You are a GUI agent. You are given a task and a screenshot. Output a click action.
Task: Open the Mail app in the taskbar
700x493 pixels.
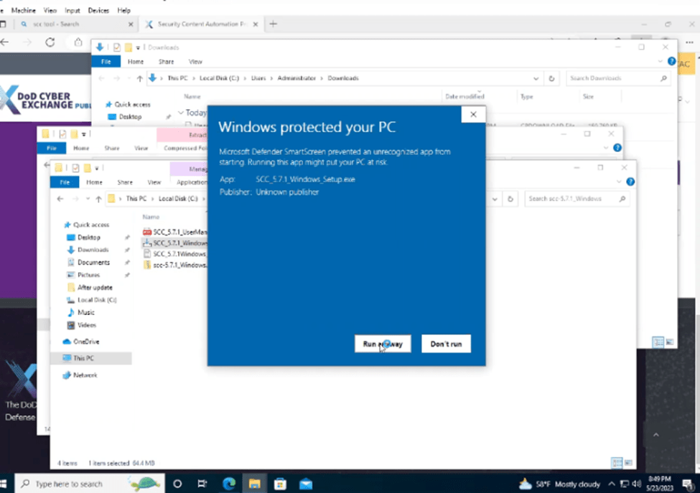306,483
